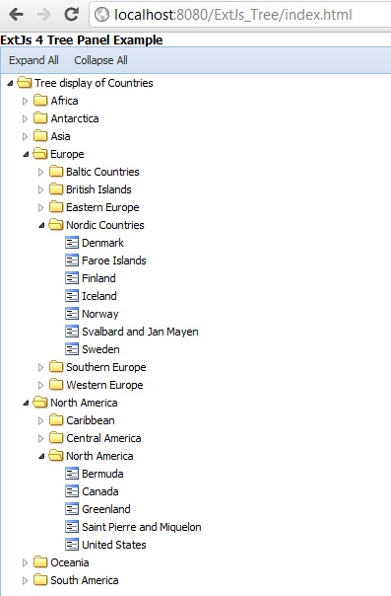Click the Finland leaf icon
This screenshot has width=391, height=596.
click(x=72, y=278)
